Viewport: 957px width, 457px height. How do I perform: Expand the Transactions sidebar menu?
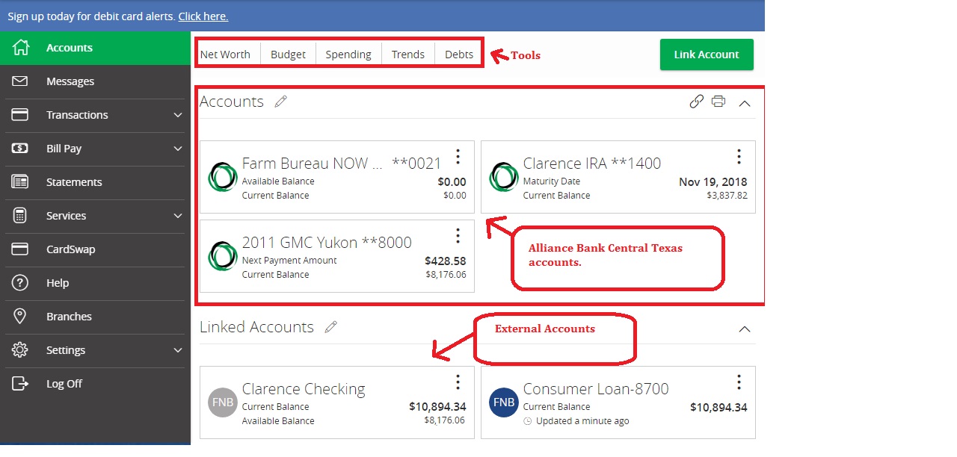[x=177, y=115]
